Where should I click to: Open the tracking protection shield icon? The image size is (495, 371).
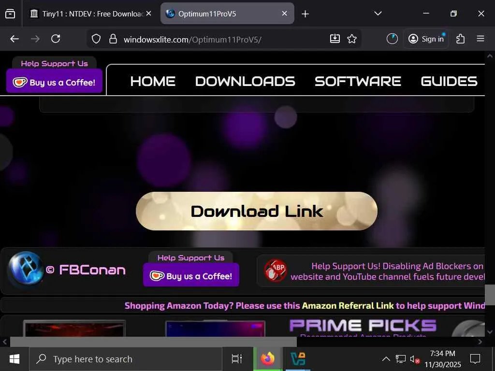coord(96,39)
